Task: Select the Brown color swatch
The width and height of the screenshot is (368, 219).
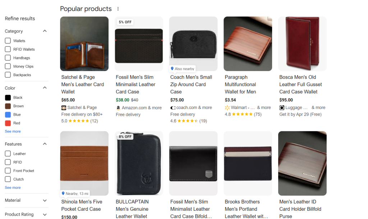Action: pyautogui.click(x=8, y=106)
